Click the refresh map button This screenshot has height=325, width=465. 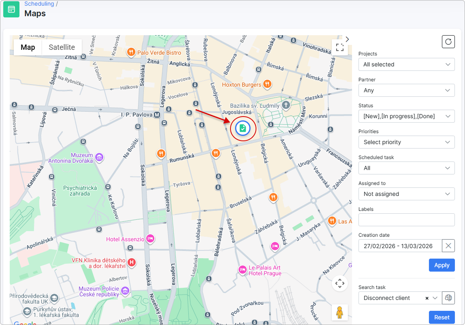pyautogui.click(x=448, y=42)
